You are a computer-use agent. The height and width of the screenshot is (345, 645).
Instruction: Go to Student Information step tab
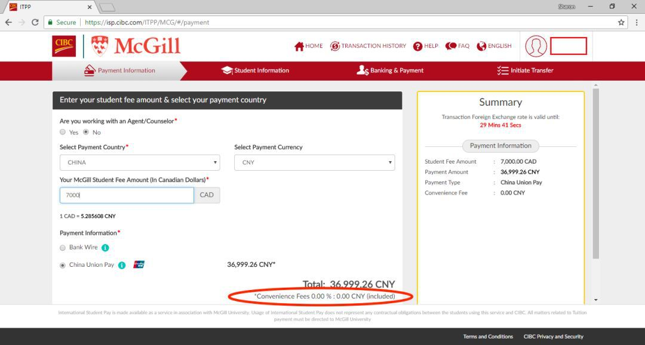[255, 70]
